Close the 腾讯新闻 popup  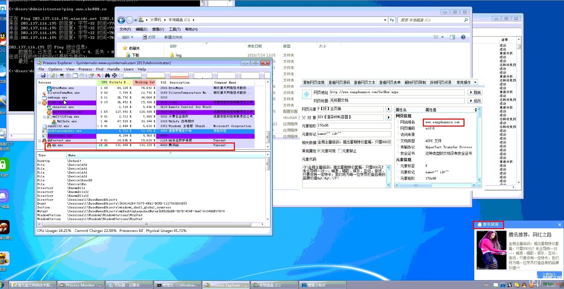(560, 225)
